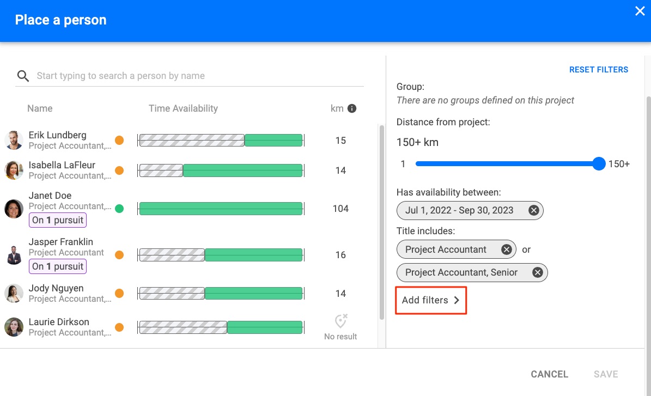This screenshot has height=396, width=651.
Task: Open Janet Doe's On 1 pursuit badge
Action: [x=58, y=220]
